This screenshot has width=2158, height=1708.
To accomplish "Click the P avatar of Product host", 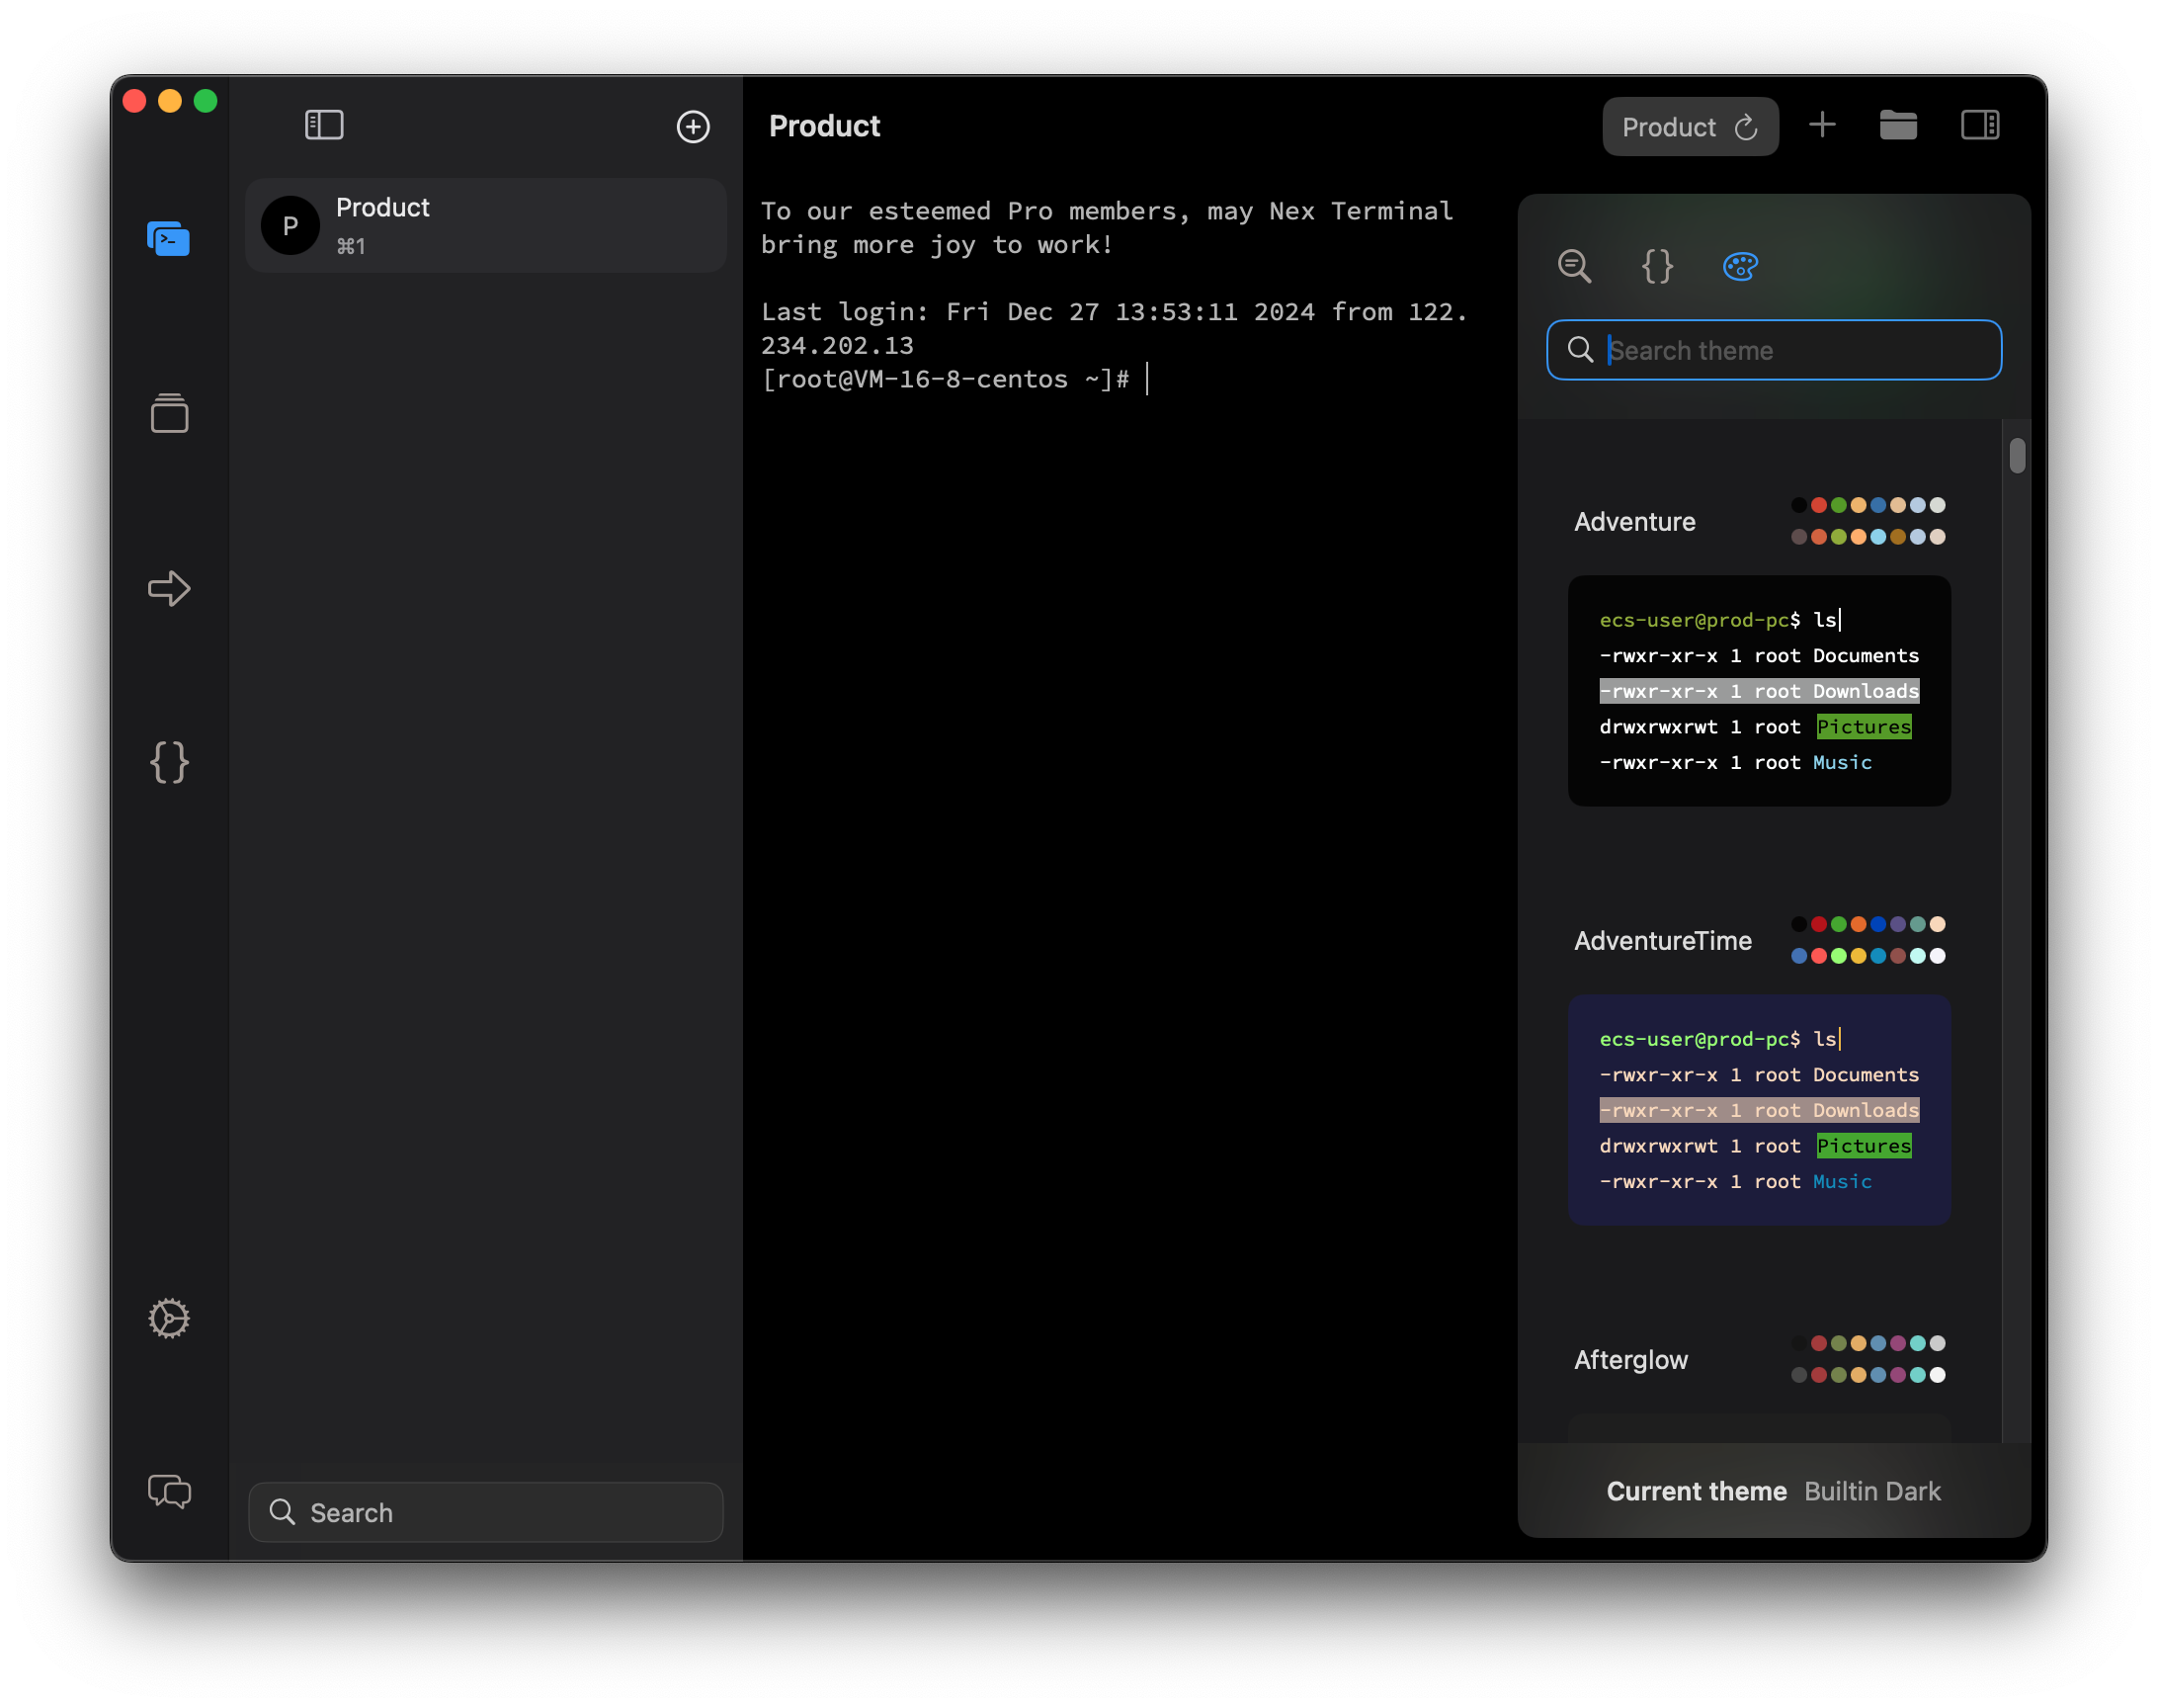I will click(290, 226).
